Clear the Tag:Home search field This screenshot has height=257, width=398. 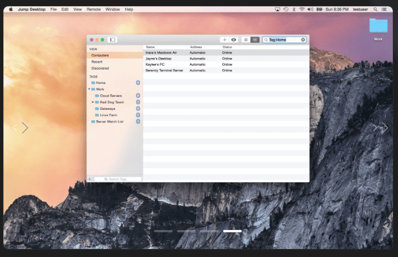point(303,40)
